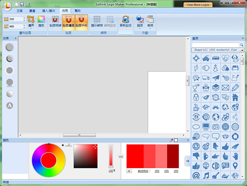The width and height of the screenshot is (247, 186).
Task: Switch to the 主頁 (Home) tab
Action: point(19,11)
